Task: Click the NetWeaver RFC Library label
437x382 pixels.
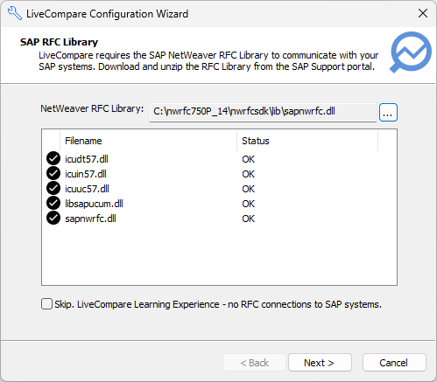Action: [92, 108]
